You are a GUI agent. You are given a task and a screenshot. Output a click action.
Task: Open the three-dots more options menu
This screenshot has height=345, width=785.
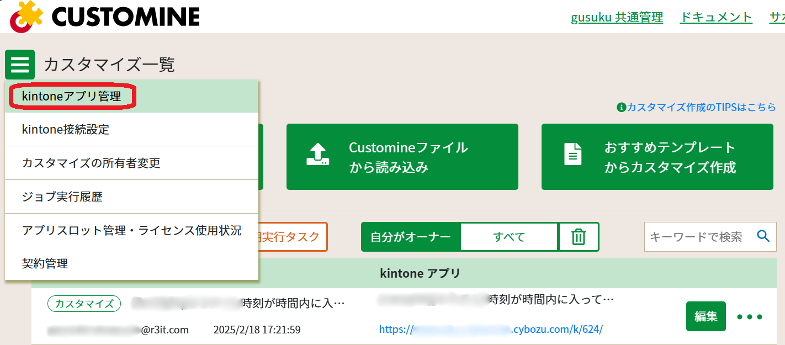750,317
